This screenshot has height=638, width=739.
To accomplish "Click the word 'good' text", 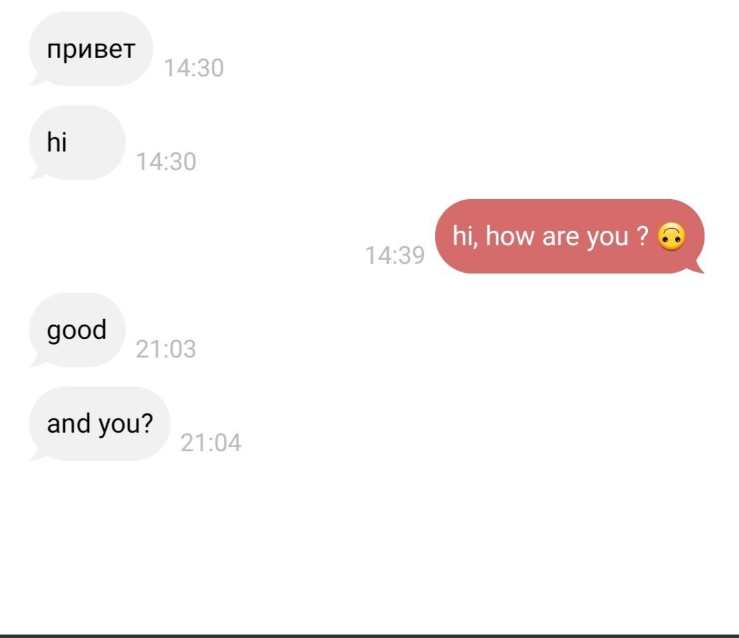I will pos(77,330).
